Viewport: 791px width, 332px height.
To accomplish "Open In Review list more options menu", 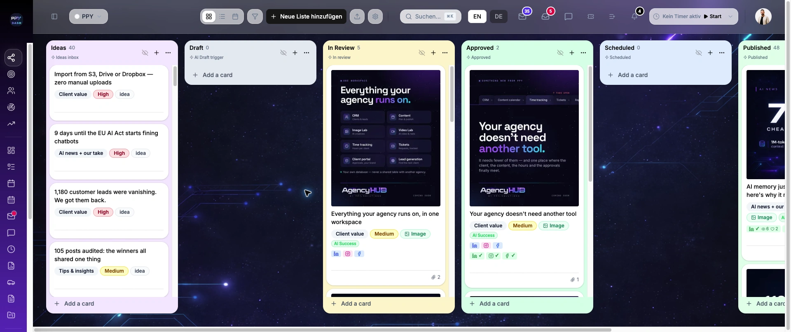I will [x=445, y=53].
